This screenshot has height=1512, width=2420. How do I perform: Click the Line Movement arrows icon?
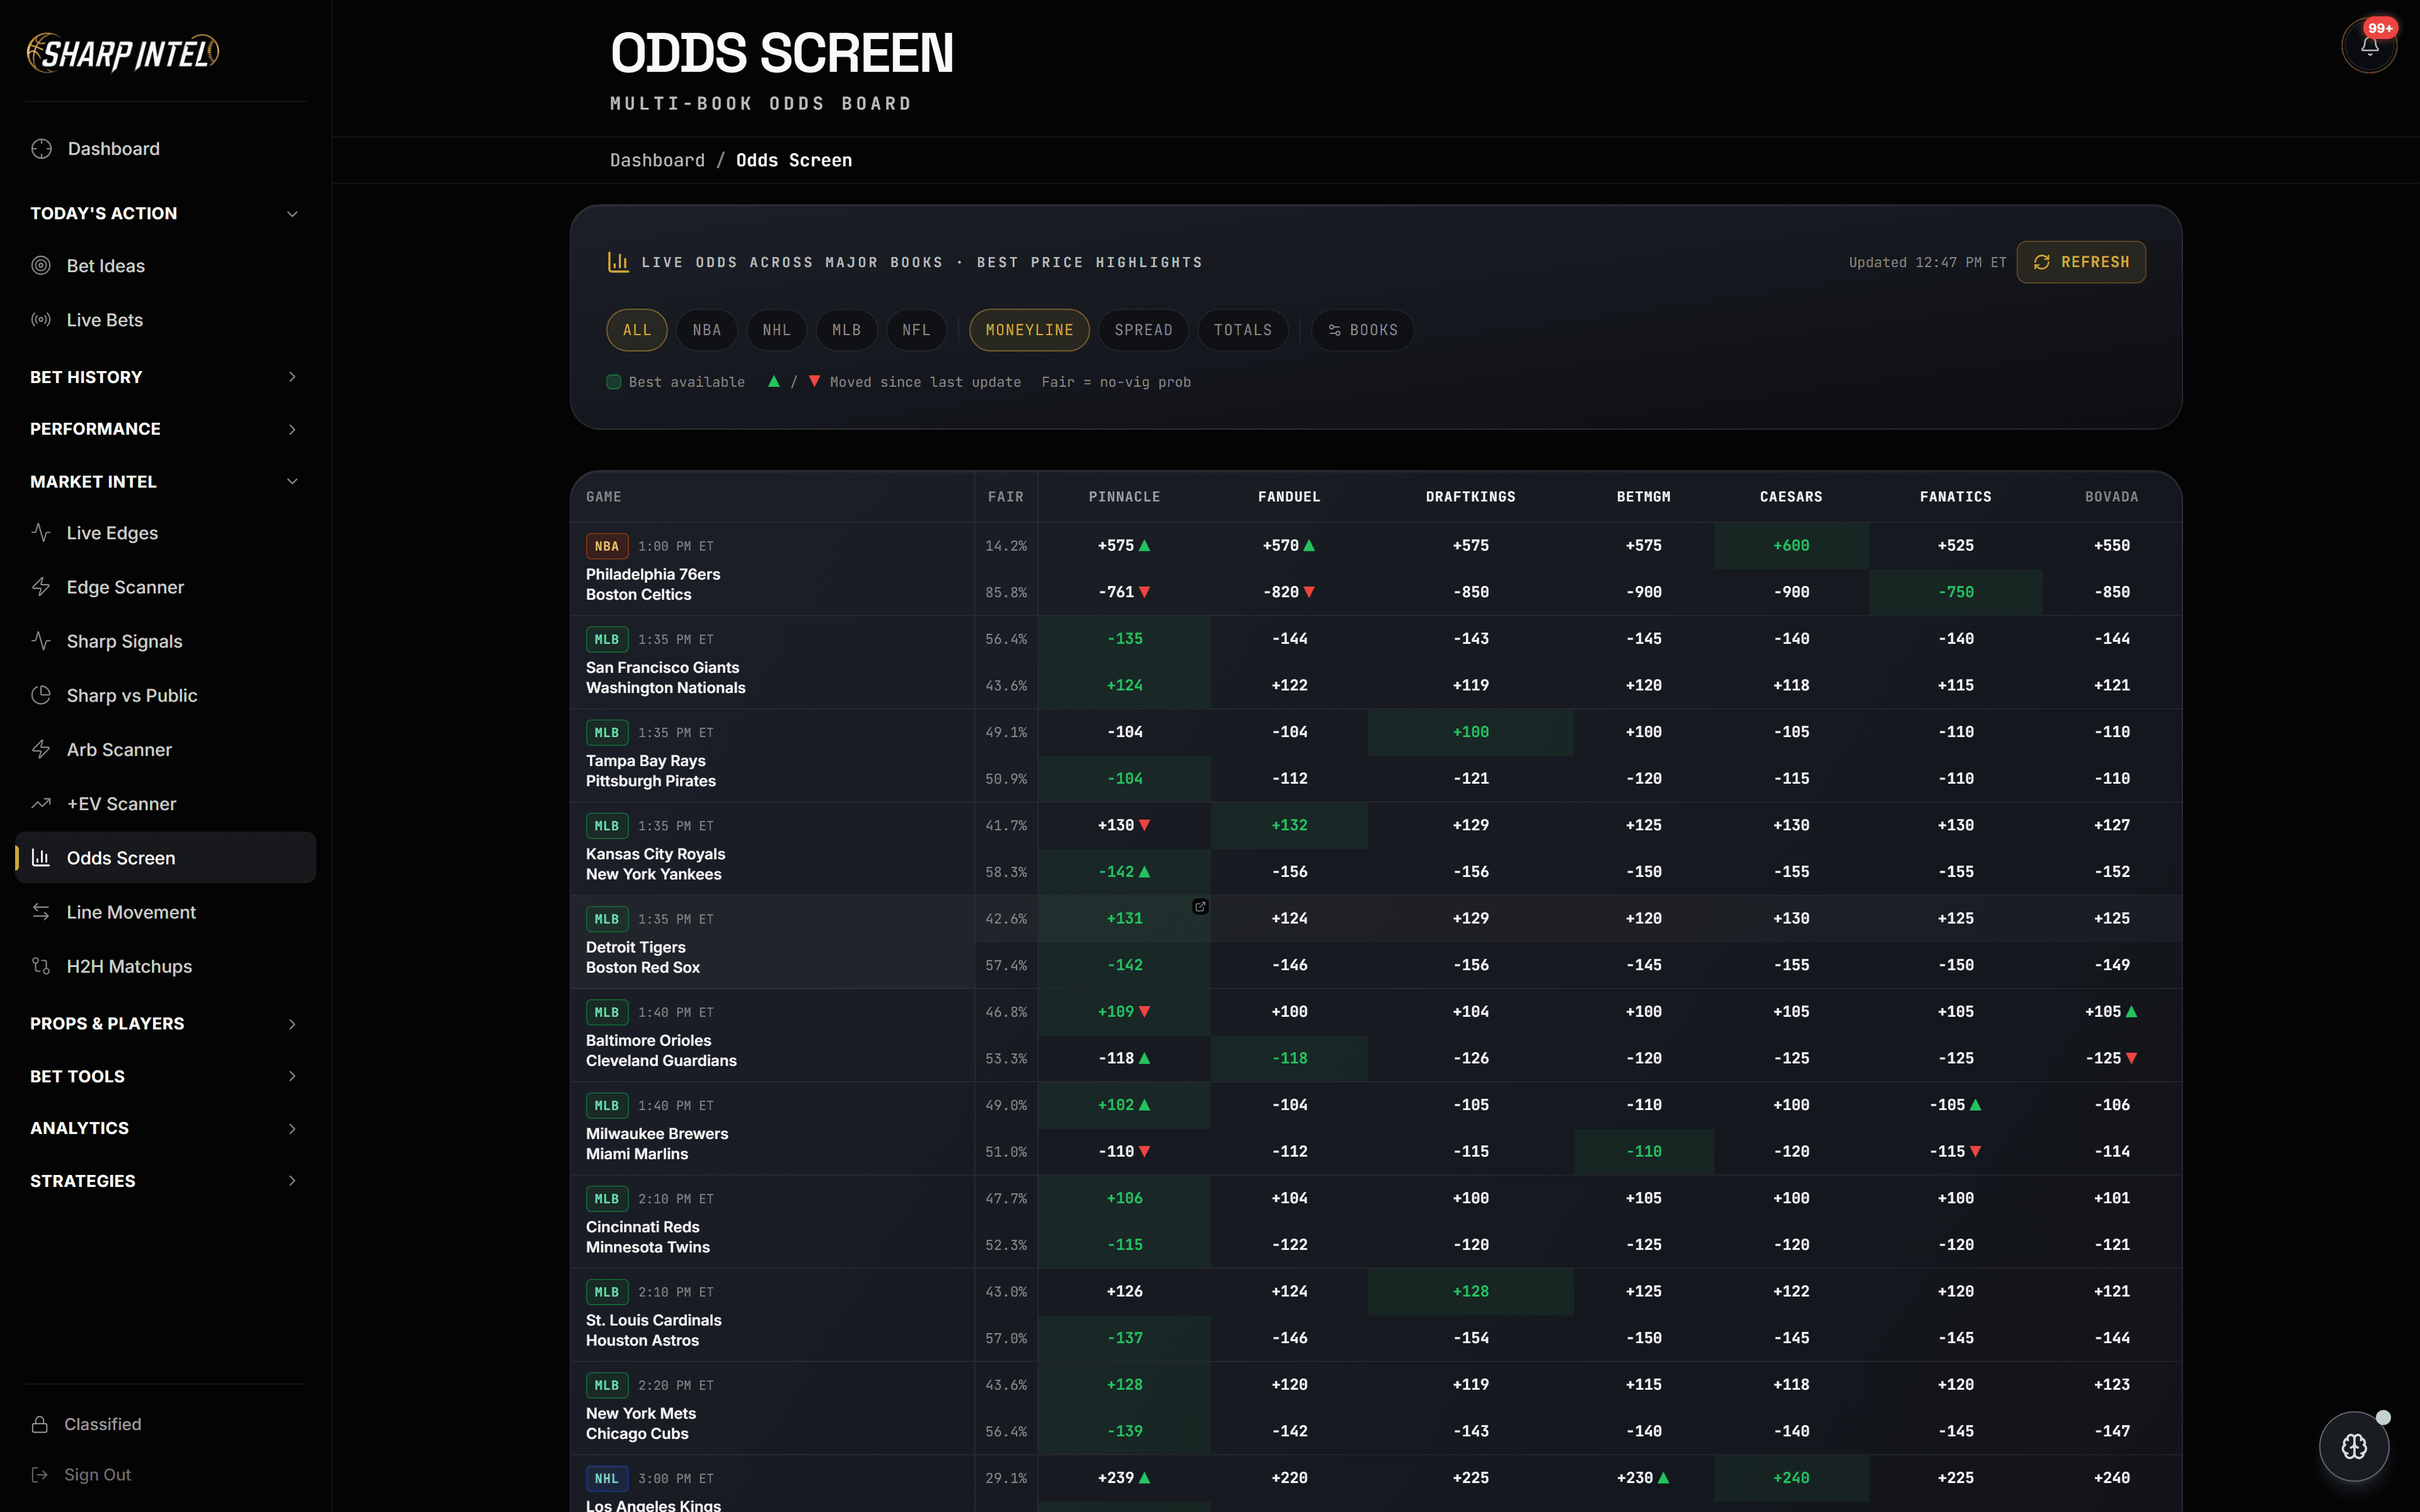[41, 912]
